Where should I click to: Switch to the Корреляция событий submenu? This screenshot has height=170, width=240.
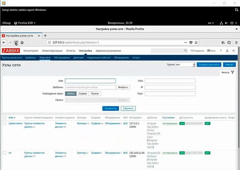(99, 58)
